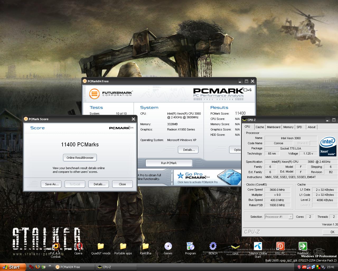Click Save As in PCMark Score
The width and height of the screenshot is (338, 271).
[51, 184]
